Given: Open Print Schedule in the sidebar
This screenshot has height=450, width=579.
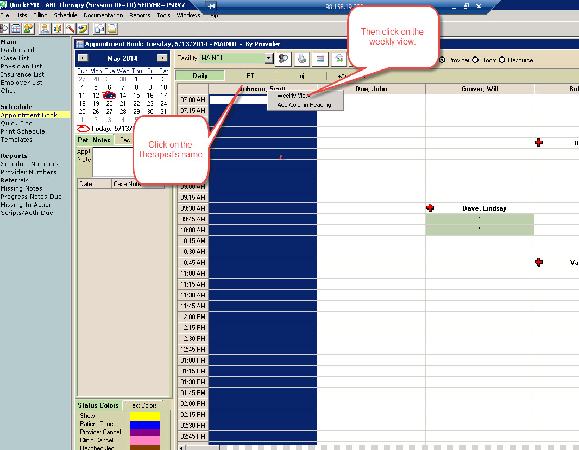Looking at the screenshot, I should [x=22, y=131].
